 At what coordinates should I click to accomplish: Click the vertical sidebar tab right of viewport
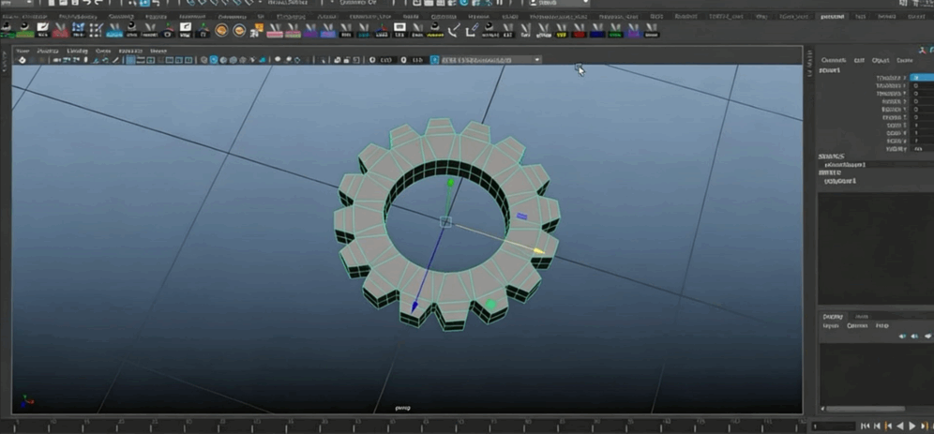(809, 63)
